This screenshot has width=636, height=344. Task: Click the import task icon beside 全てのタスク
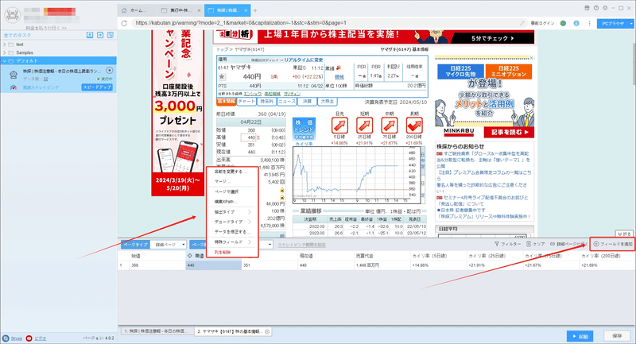click(x=90, y=35)
